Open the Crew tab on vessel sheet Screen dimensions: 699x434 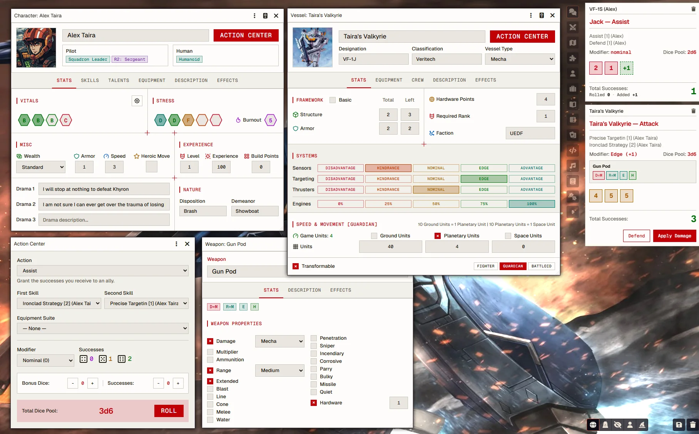[418, 80]
